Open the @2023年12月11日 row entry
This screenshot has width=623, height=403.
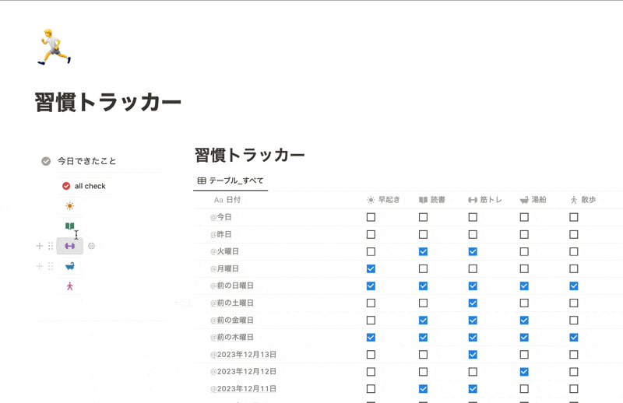click(x=243, y=389)
